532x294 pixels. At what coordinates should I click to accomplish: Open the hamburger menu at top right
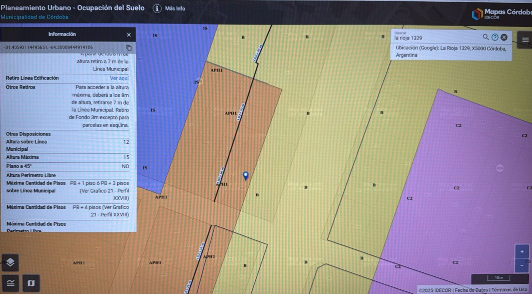pyautogui.click(x=525, y=40)
